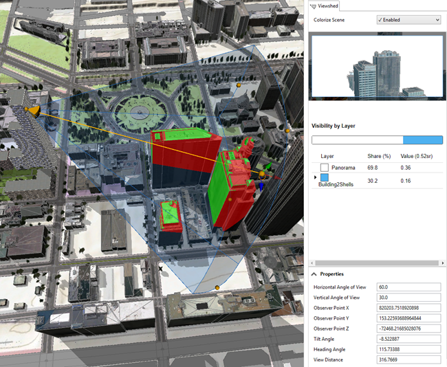This screenshot has height=367, width=447.
Task: Click Building2Shells blue color swatch
Action: [324, 177]
